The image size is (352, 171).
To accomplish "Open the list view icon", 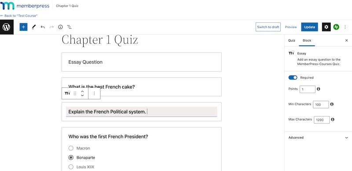I will 70,27.
